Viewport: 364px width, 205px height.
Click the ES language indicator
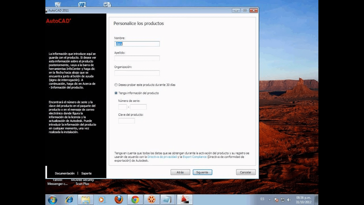[262, 199]
